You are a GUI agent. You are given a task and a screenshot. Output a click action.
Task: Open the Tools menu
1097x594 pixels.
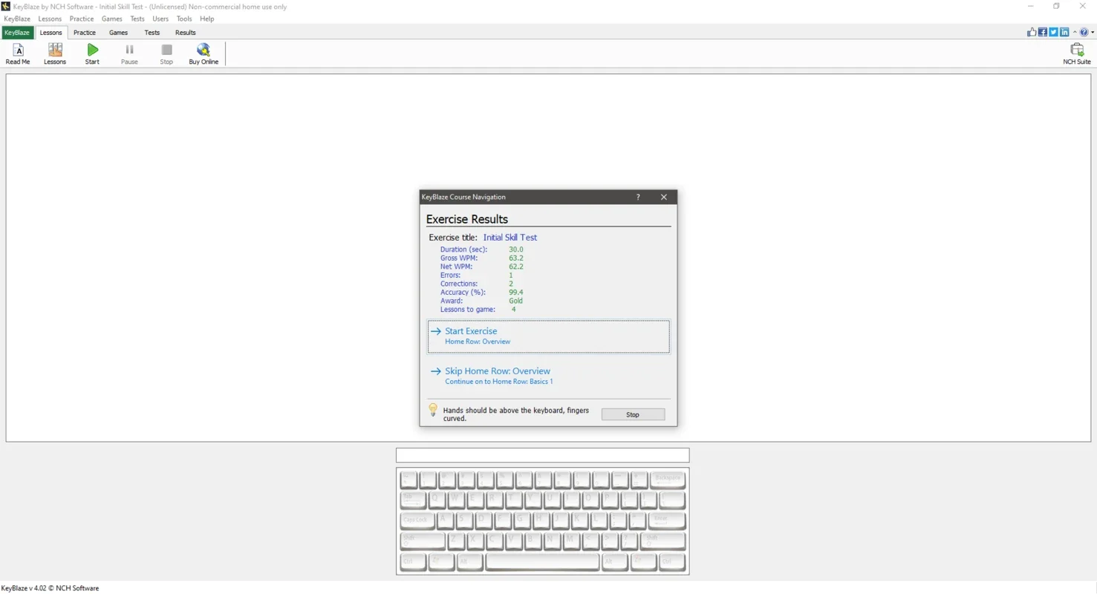pyautogui.click(x=184, y=19)
